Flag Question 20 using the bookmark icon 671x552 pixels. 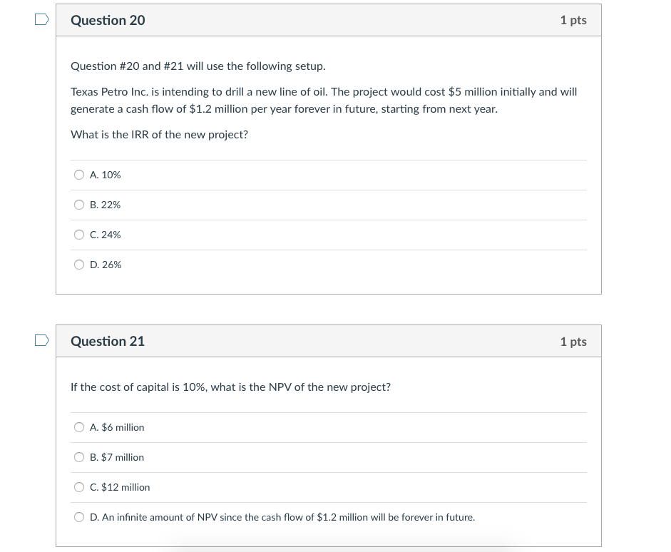[x=42, y=19]
